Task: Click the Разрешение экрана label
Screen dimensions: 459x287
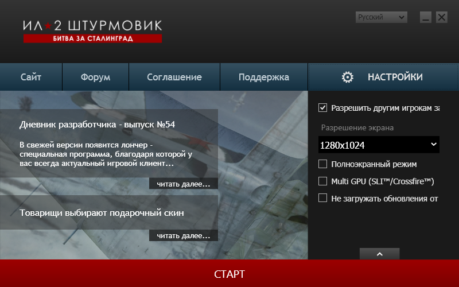Action: (x=357, y=127)
